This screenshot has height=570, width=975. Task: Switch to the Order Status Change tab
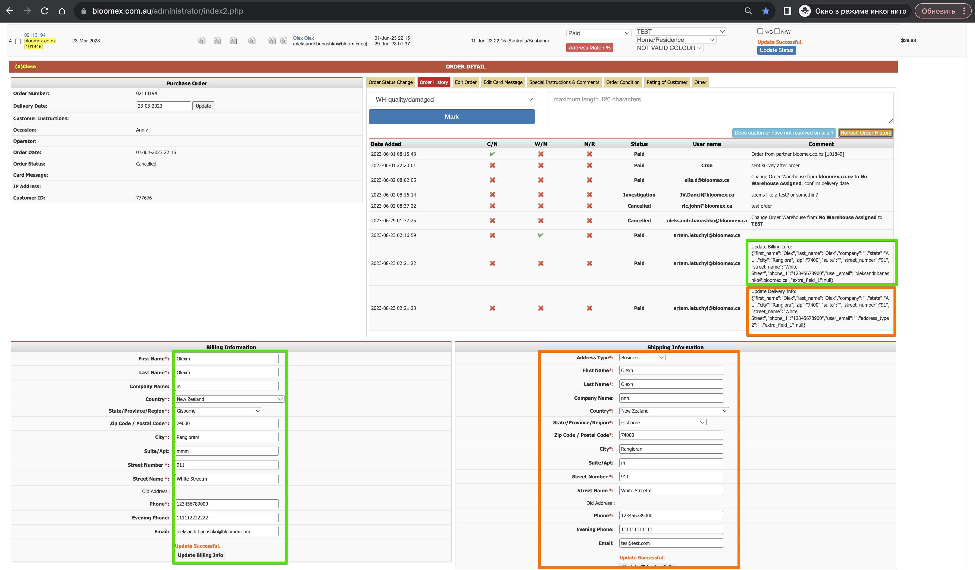point(390,82)
